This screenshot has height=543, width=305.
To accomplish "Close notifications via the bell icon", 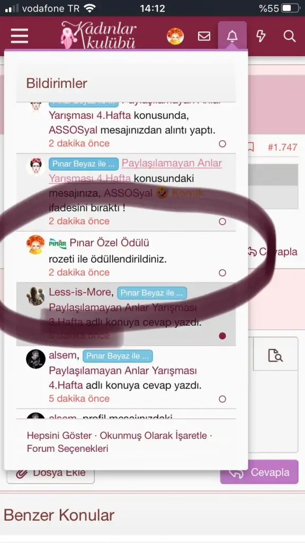I will point(232,36).
